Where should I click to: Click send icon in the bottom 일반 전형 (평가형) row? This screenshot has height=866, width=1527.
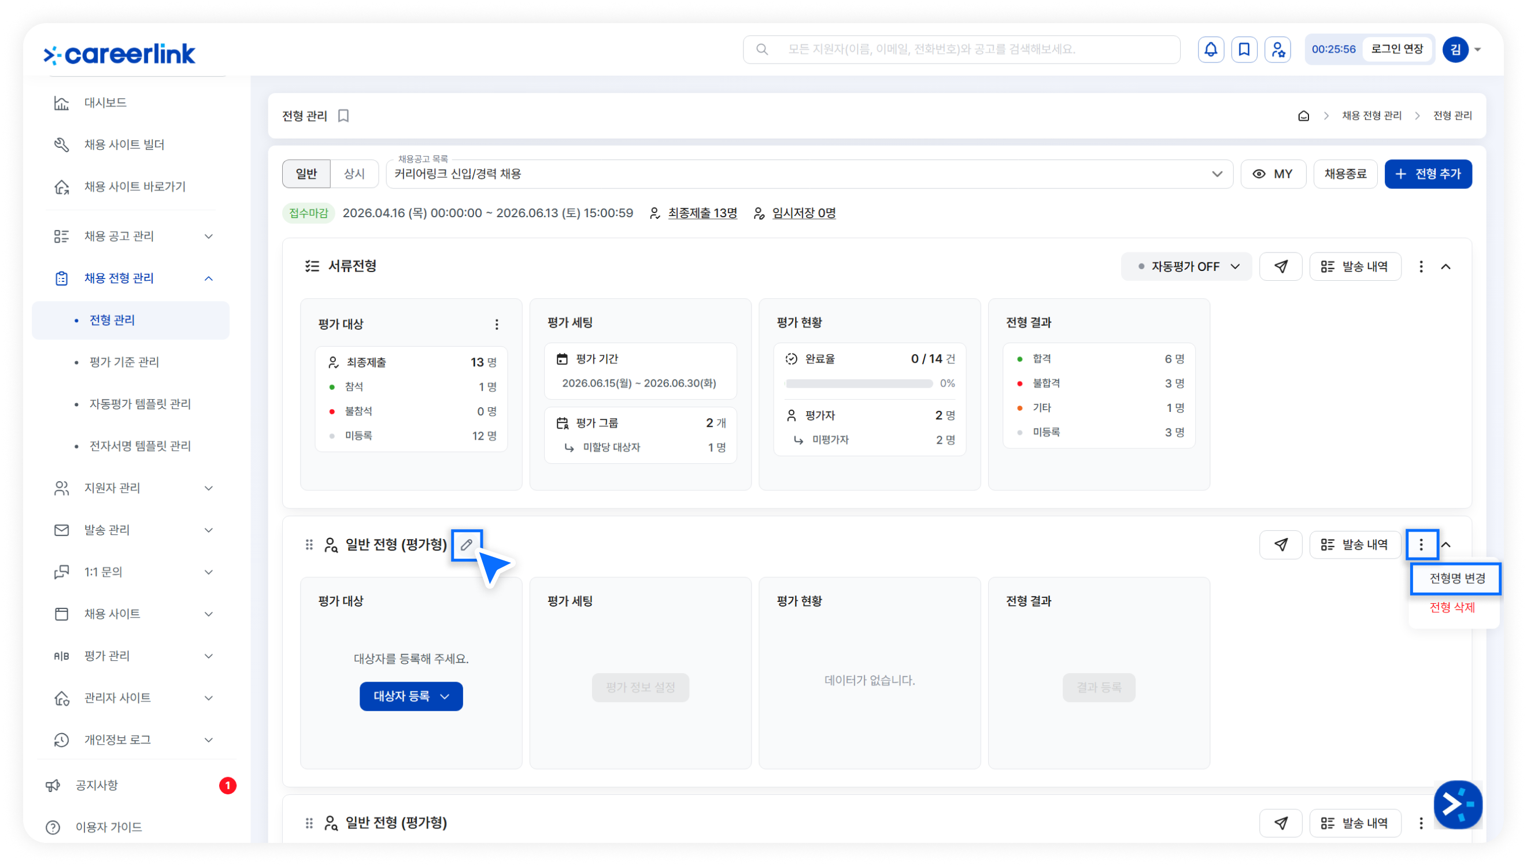coord(1281,823)
